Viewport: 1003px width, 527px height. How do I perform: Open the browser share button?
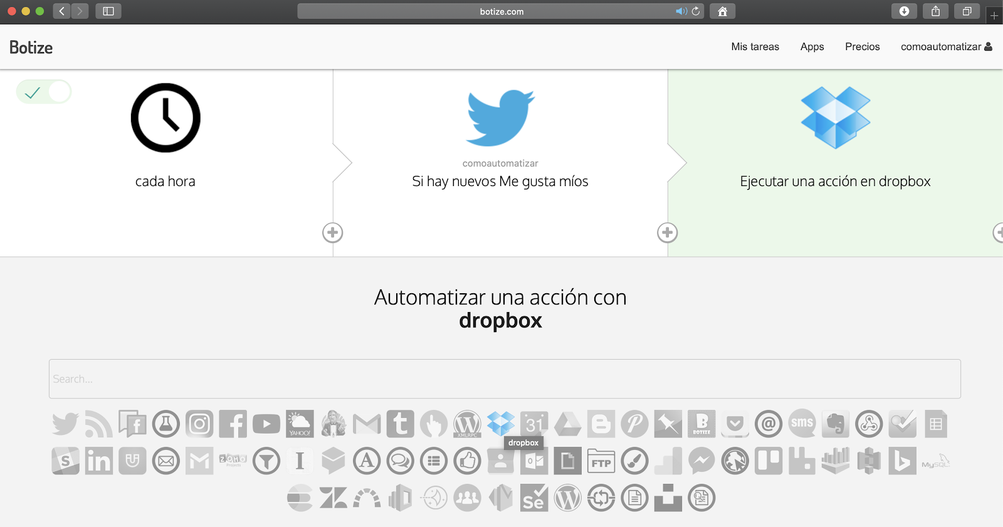pos(935,11)
